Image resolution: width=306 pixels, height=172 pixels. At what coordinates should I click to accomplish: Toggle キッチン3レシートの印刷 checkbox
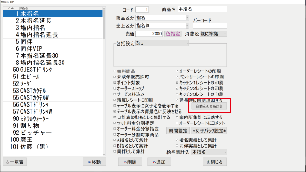(177, 94)
